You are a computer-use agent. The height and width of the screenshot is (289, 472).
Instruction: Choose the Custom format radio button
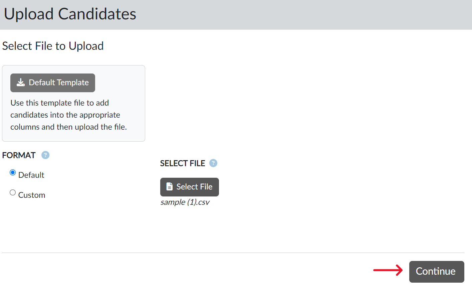coord(13,192)
